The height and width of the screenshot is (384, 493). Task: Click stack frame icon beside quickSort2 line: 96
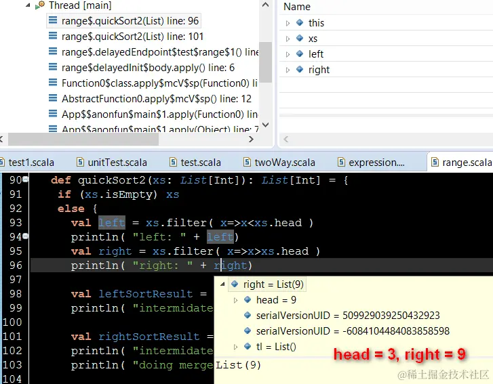coord(53,20)
